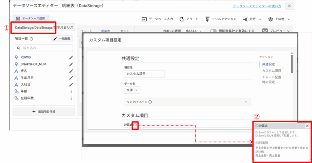Click the pencil edit icon for ROWID
The width and height of the screenshot is (312, 163).
[x=71, y=57]
